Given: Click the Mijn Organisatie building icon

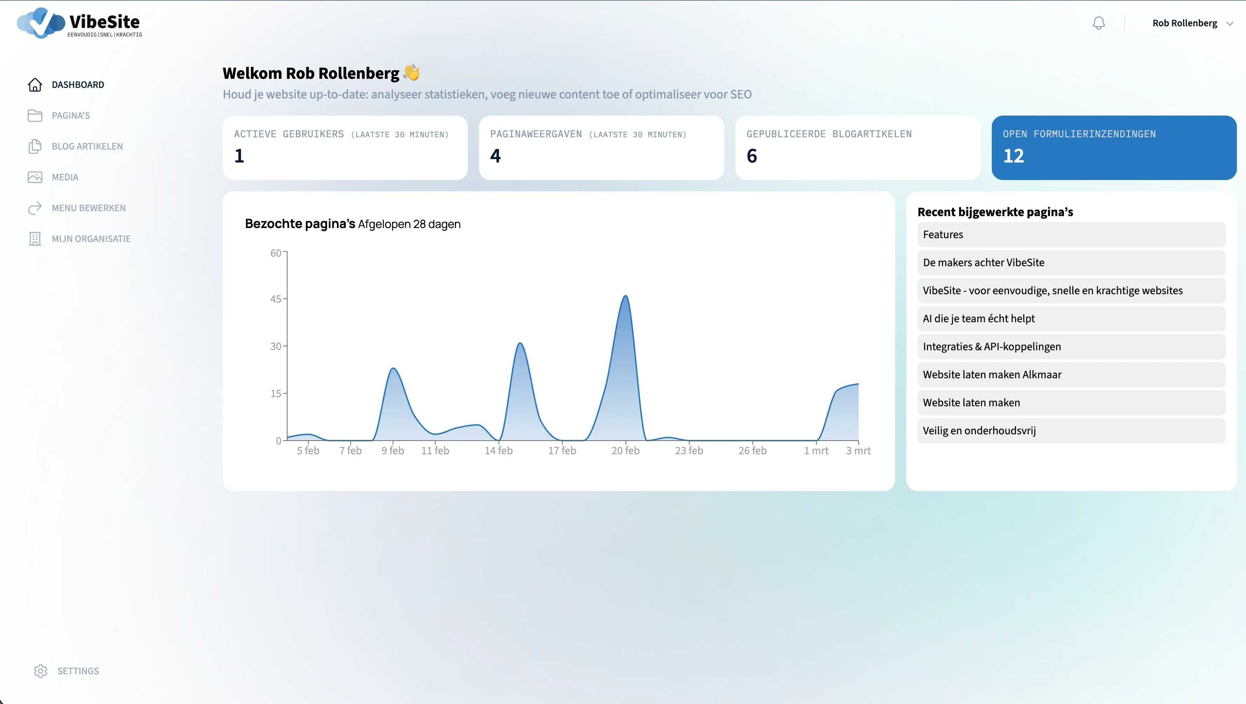Looking at the screenshot, I should pyautogui.click(x=35, y=239).
